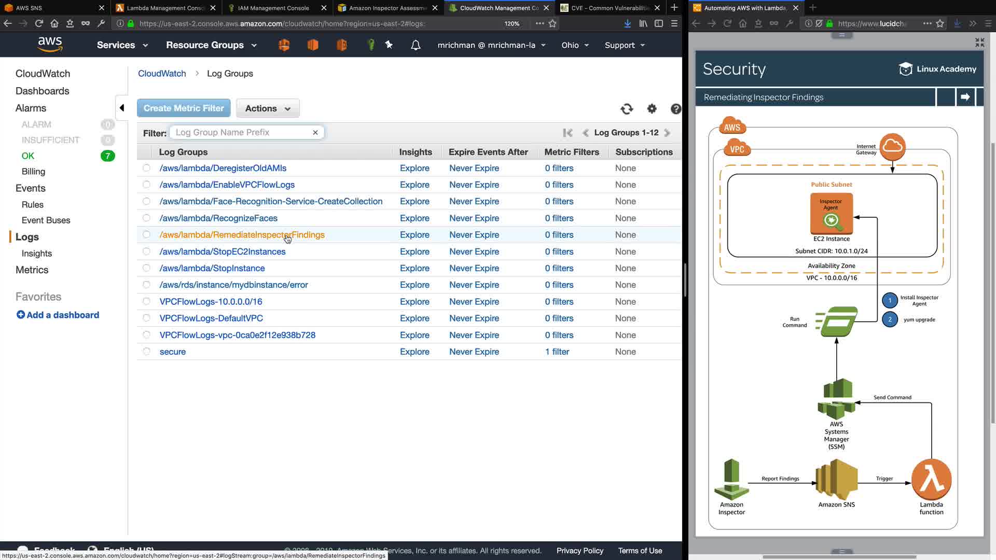Open the /aws/lambda/StopEC2Instances log group

(223, 251)
